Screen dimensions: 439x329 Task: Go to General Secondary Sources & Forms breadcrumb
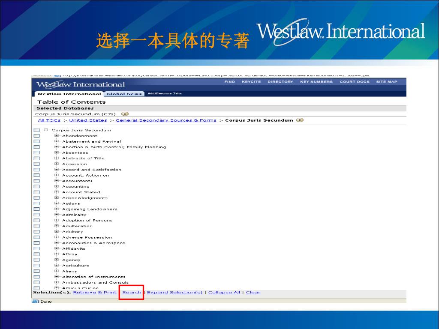coord(166,120)
